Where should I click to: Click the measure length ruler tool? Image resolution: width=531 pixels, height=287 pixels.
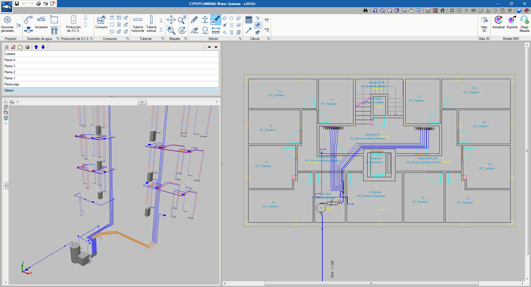click(216, 30)
